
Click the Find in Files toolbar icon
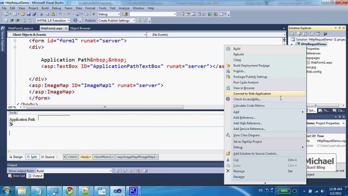click(x=126, y=14)
